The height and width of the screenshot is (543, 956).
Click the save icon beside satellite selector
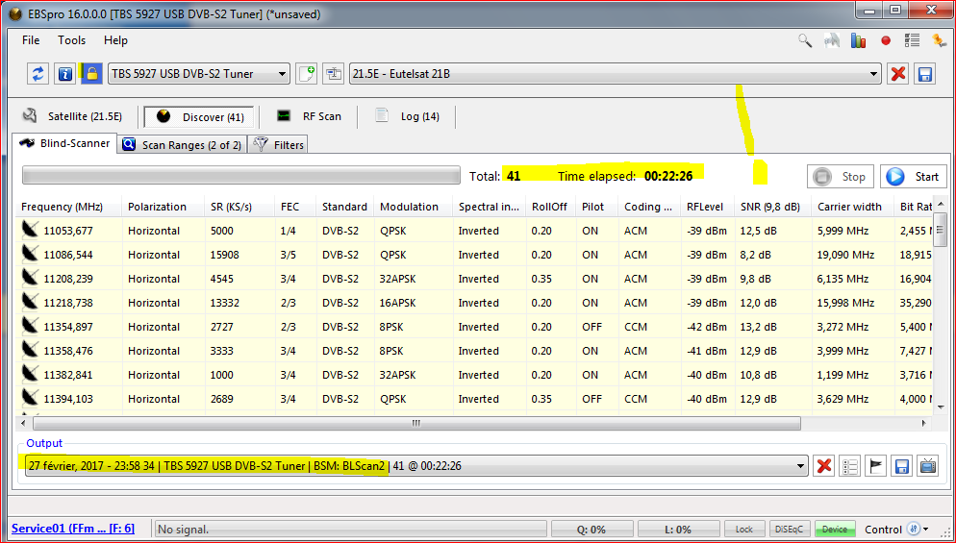(x=925, y=74)
